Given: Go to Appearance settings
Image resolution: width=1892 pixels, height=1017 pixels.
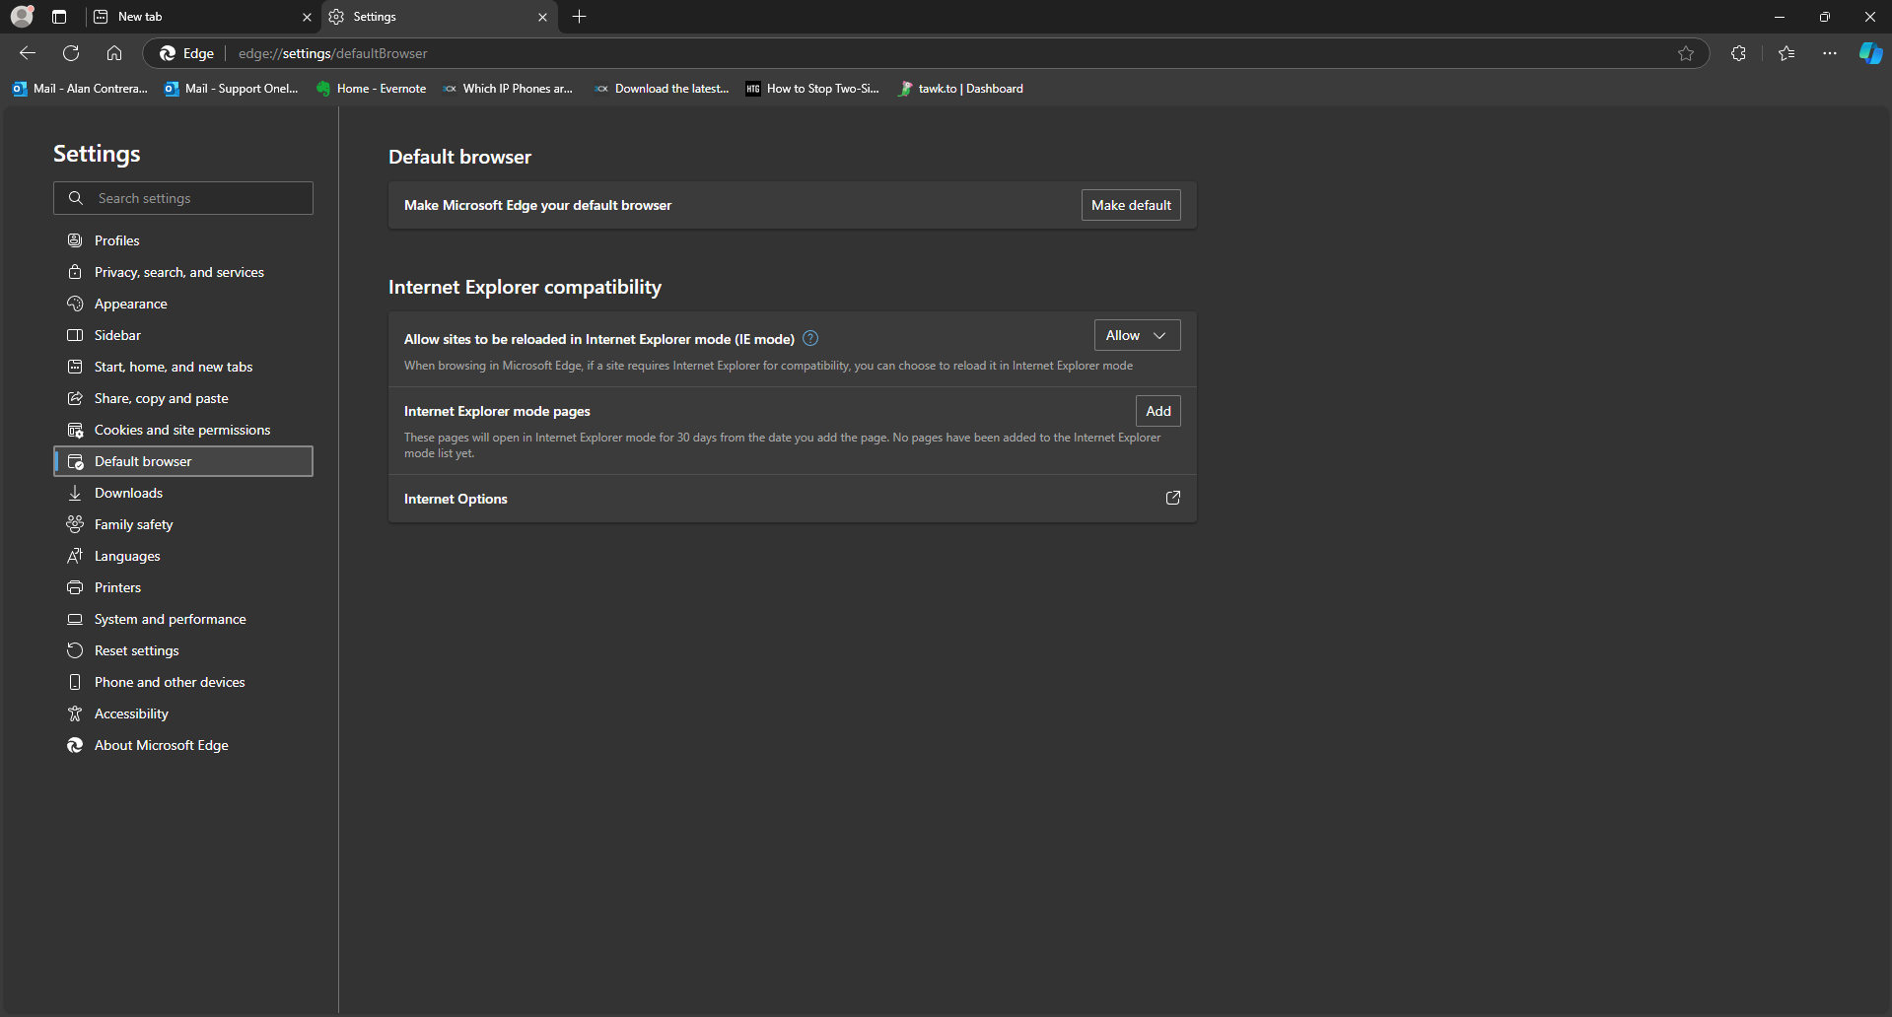Looking at the screenshot, I should [x=183, y=304].
